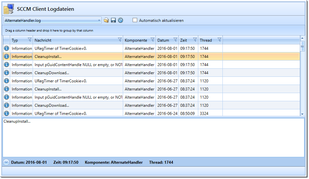Image resolution: width=309 pixels, height=179 pixels.
Task: Select 'CleanupInstall...' message at 08:37:24
Action: coord(48,89)
